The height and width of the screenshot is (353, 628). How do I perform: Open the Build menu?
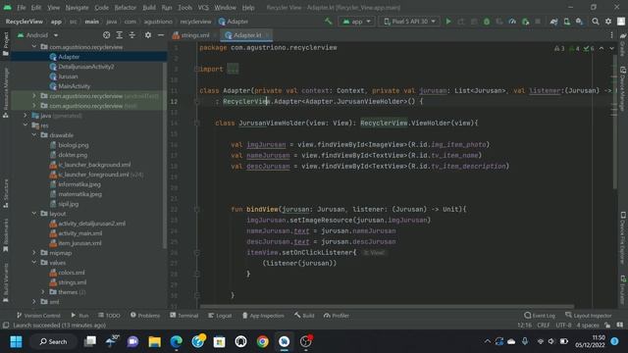click(149, 8)
